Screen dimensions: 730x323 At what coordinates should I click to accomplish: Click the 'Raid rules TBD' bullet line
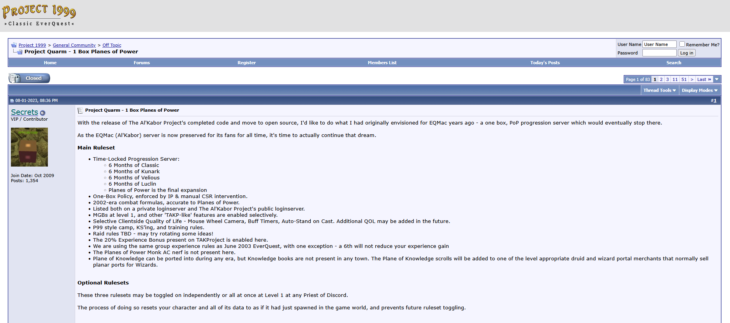coord(153,234)
